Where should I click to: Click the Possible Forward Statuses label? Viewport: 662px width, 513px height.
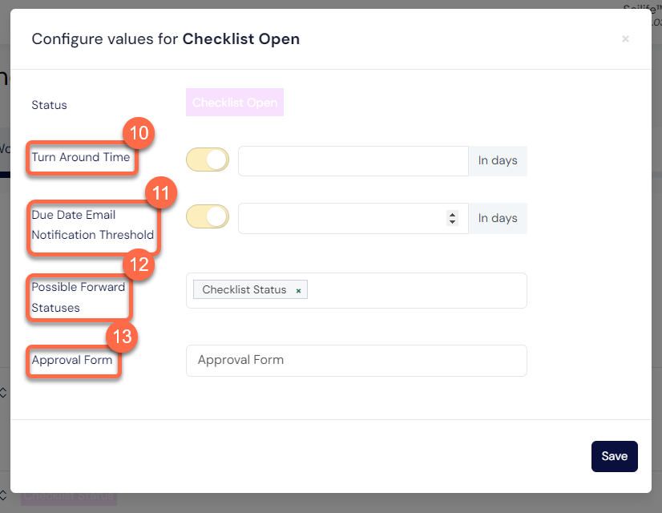pos(78,297)
